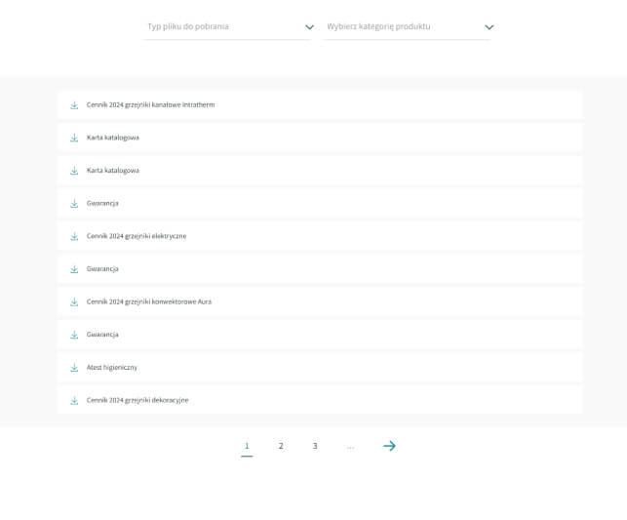Open second 'Karta katalogowa' file link
Screen dimensions: 627x520
113,171
